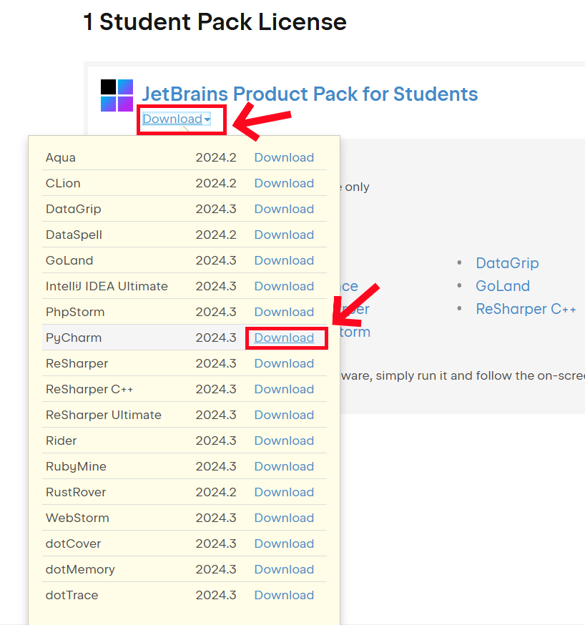Select the CLion product name
585x625 pixels.
pyautogui.click(x=63, y=183)
